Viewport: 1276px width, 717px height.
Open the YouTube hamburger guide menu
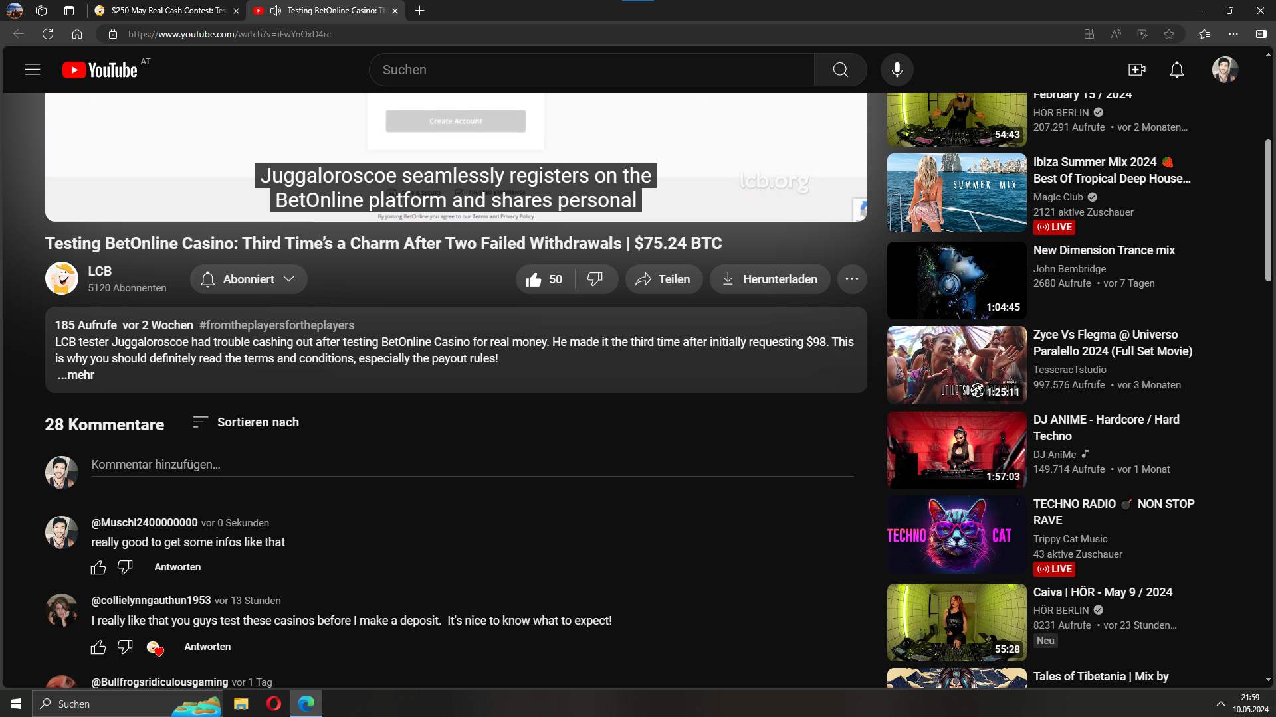click(33, 70)
